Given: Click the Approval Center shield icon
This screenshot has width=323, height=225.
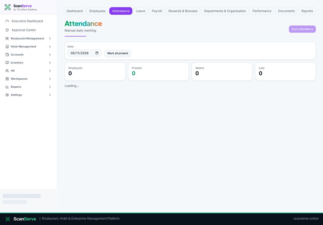Looking at the screenshot, I should click(7, 30).
